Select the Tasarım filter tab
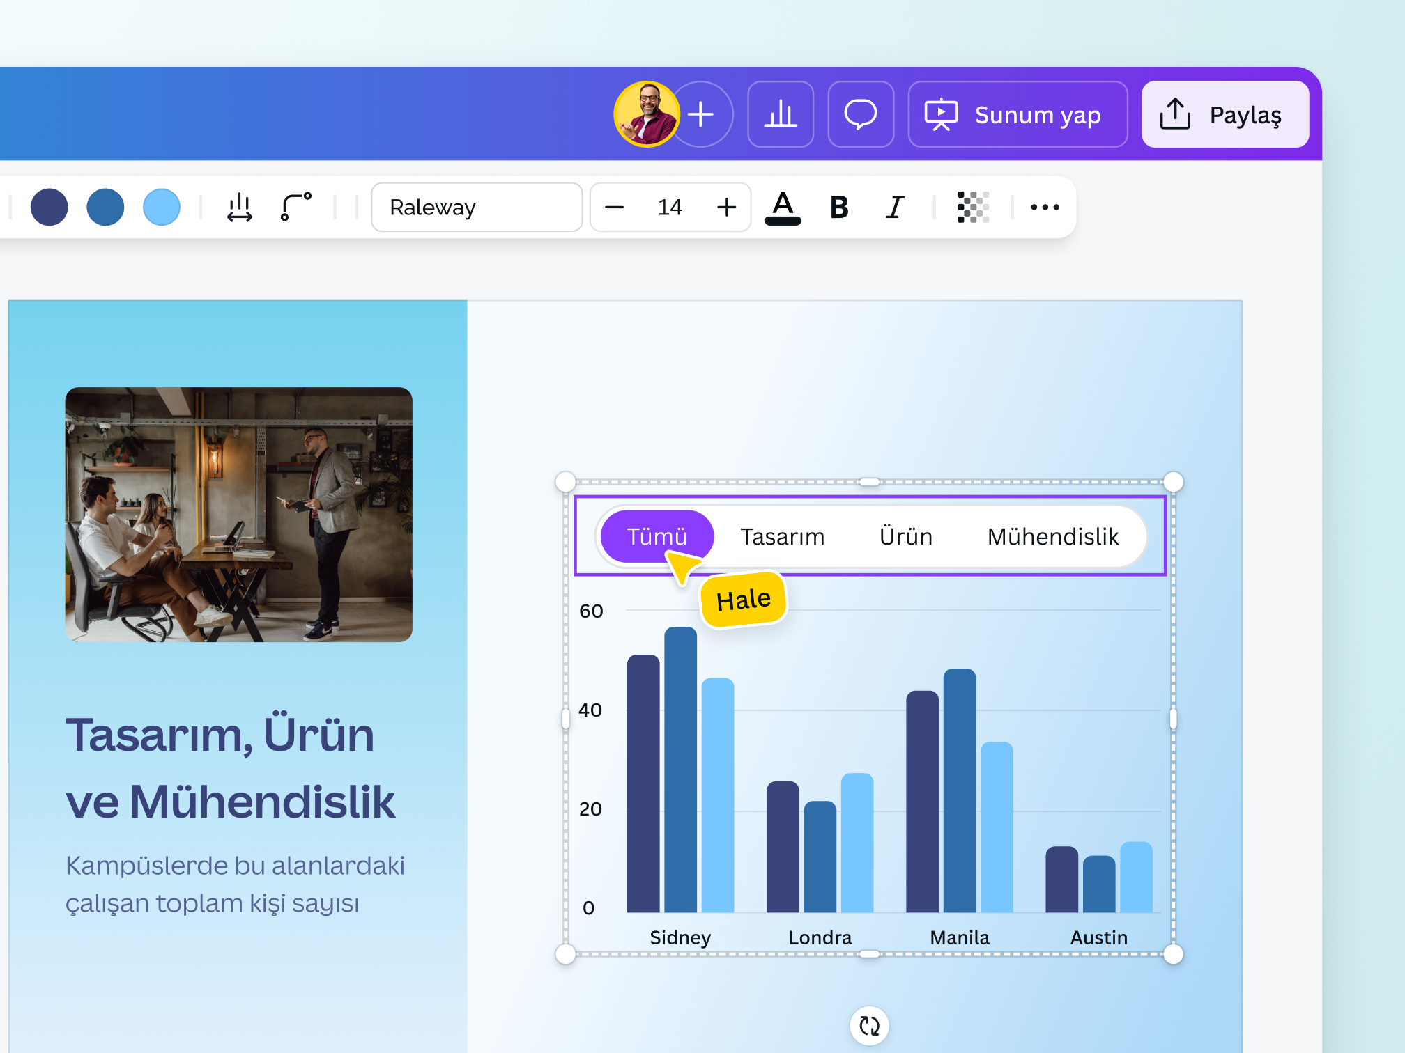 pos(782,536)
